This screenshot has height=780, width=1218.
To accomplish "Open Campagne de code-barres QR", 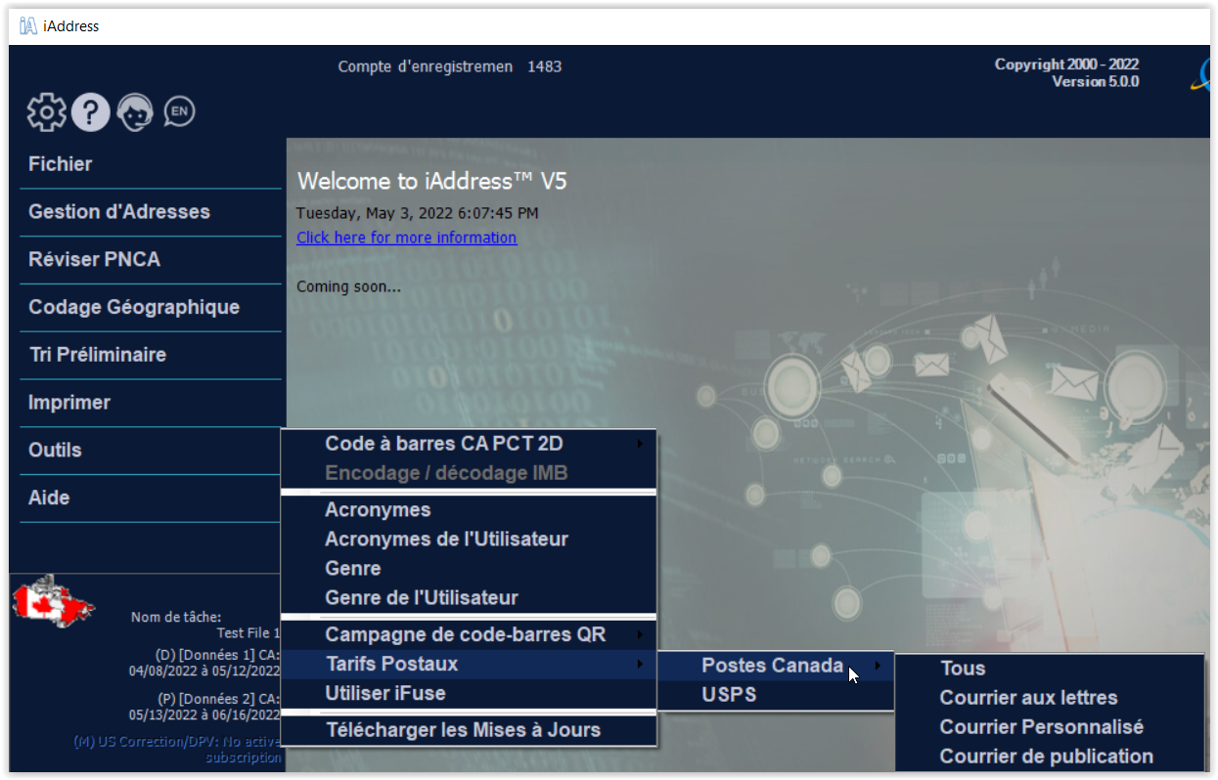I will click(x=469, y=635).
